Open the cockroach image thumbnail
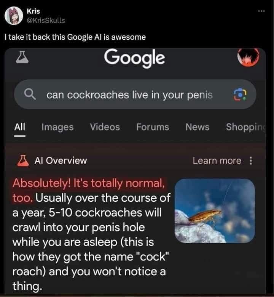This screenshot has height=297, width=274. pos(215,210)
